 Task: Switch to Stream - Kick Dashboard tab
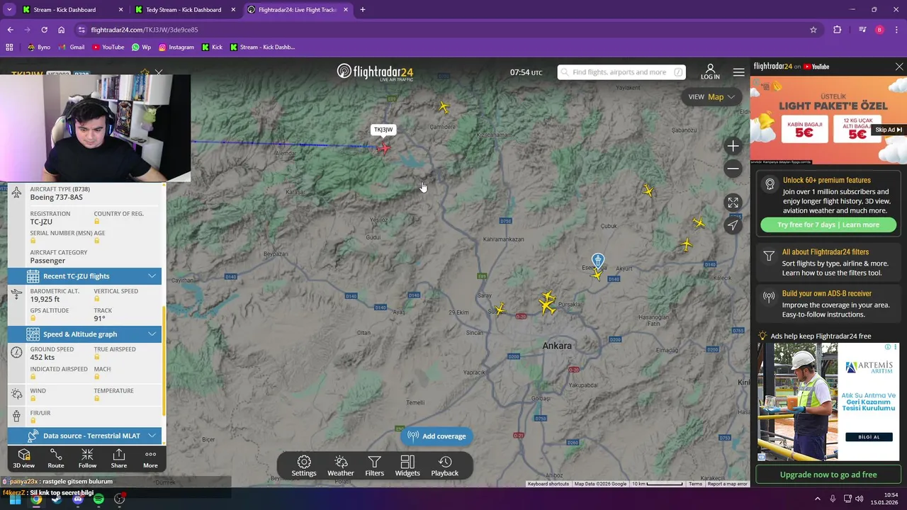72,10
